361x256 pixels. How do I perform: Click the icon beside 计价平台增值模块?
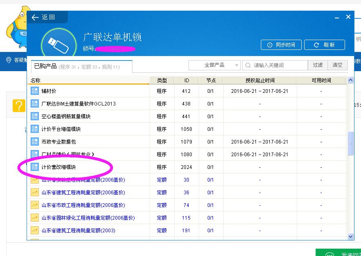point(35,129)
